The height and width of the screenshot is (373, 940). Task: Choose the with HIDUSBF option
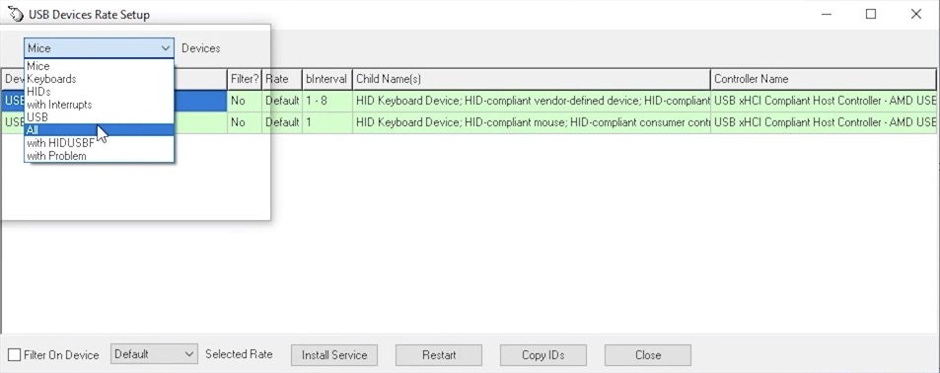99,143
